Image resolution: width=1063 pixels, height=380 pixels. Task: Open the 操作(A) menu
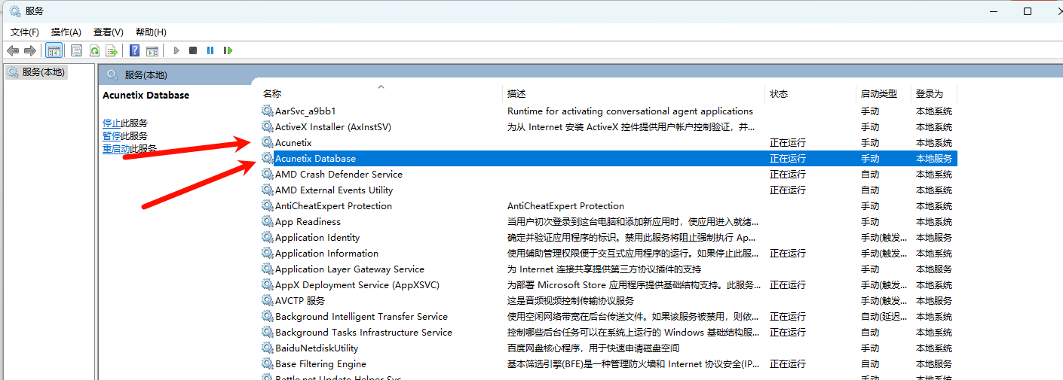pyautogui.click(x=66, y=32)
